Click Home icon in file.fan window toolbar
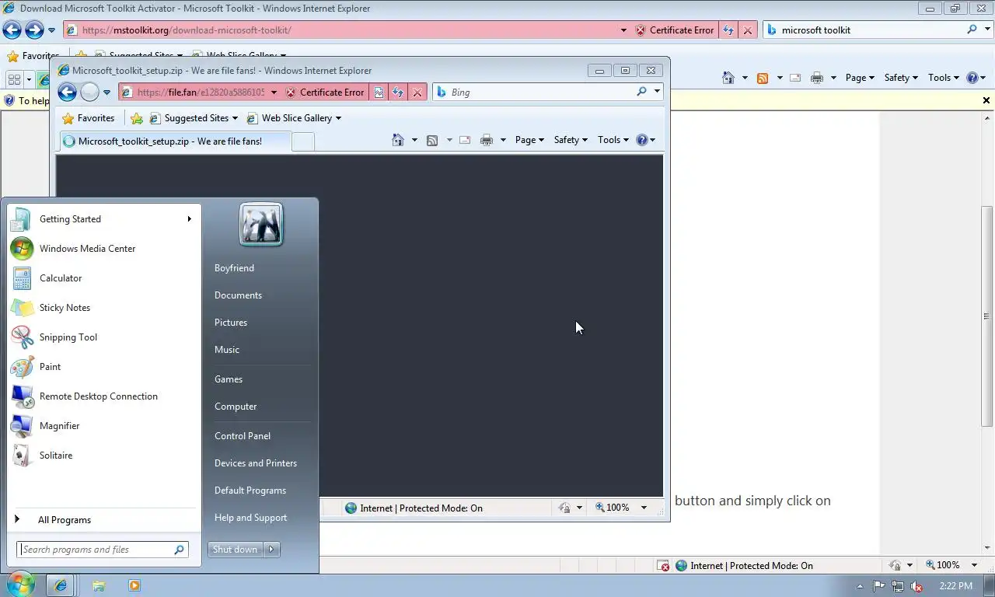995x597 pixels. click(398, 140)
